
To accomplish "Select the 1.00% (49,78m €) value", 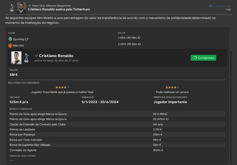I will tap(129, 38).
